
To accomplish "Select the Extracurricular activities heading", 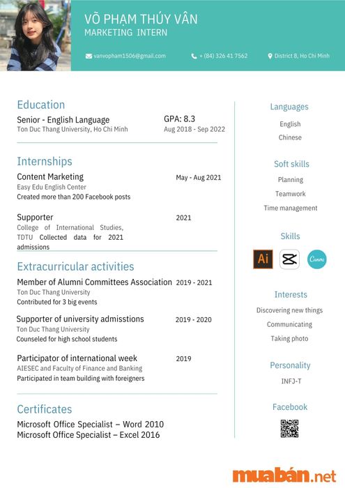I will 75,266.
